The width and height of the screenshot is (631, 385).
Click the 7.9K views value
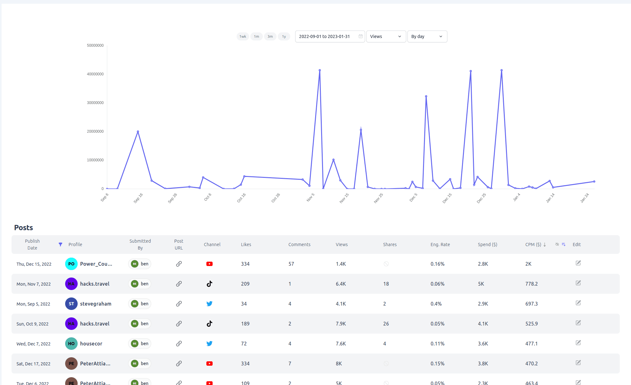click(x=341, y=324)
